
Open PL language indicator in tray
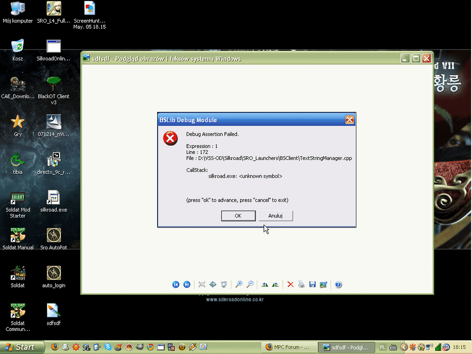(382, 347)
